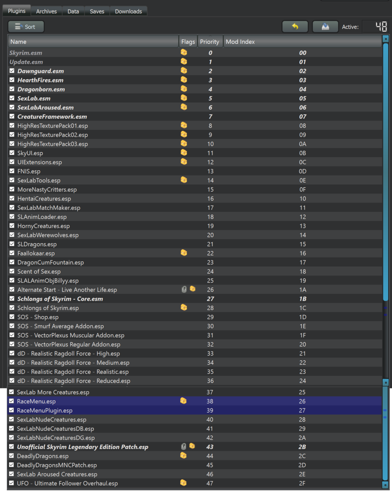Click the yellow restore backup arrow button

point(295,27)
